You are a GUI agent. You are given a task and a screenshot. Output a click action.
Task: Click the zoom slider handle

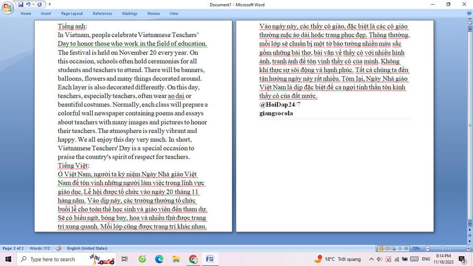tap(442, 248)
